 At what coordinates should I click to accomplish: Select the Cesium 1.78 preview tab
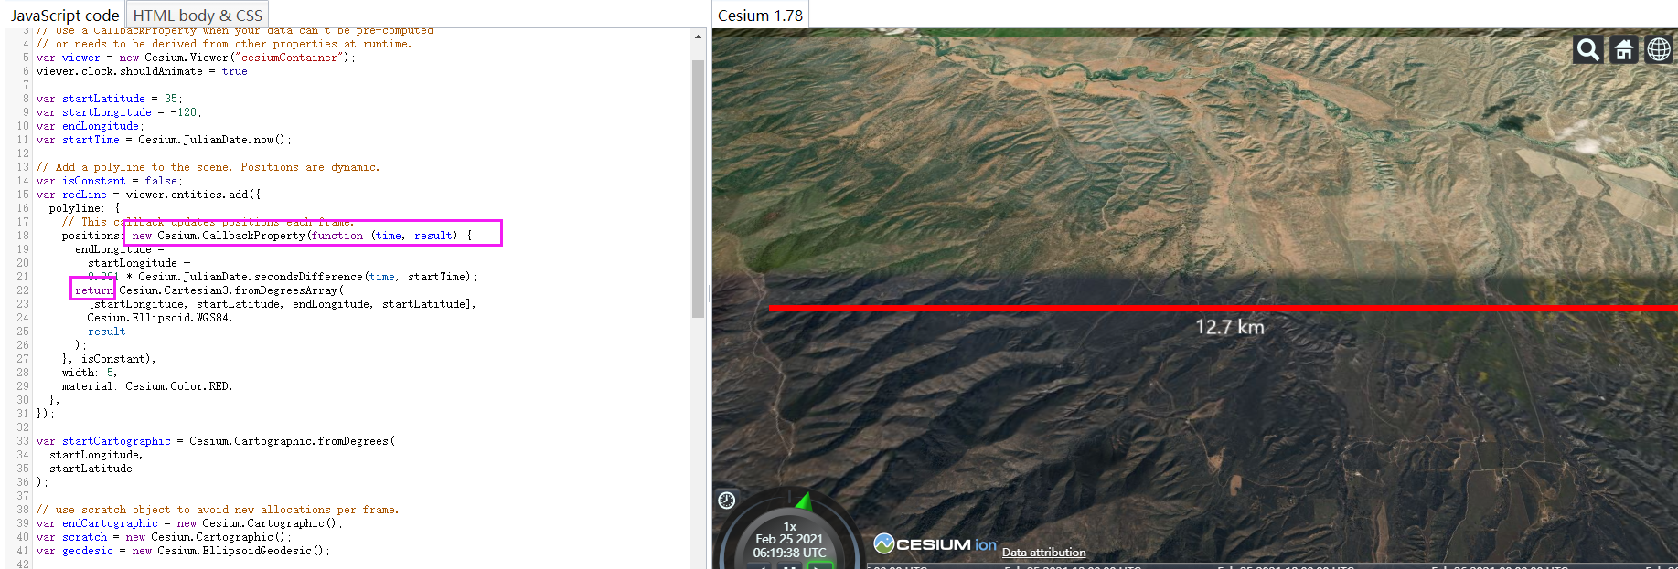coord(760,16)
